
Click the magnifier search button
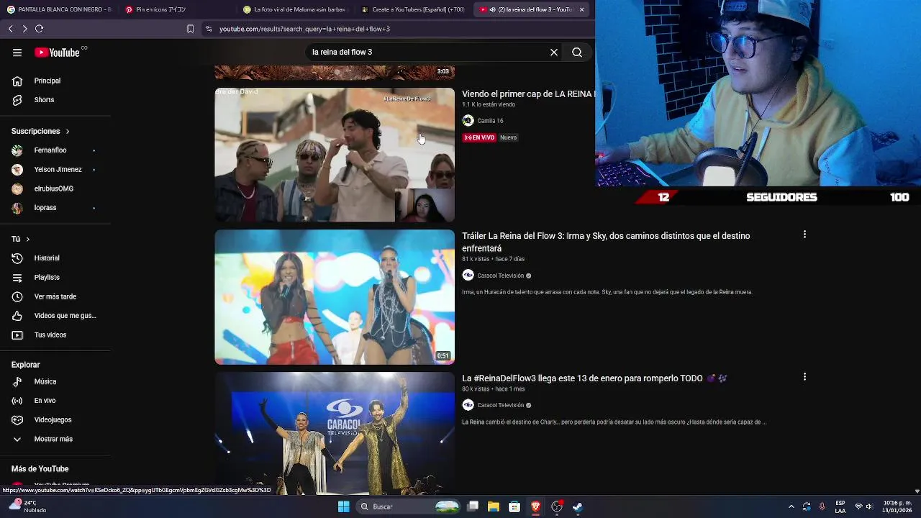pyautogui.click(x=577, y=53)
